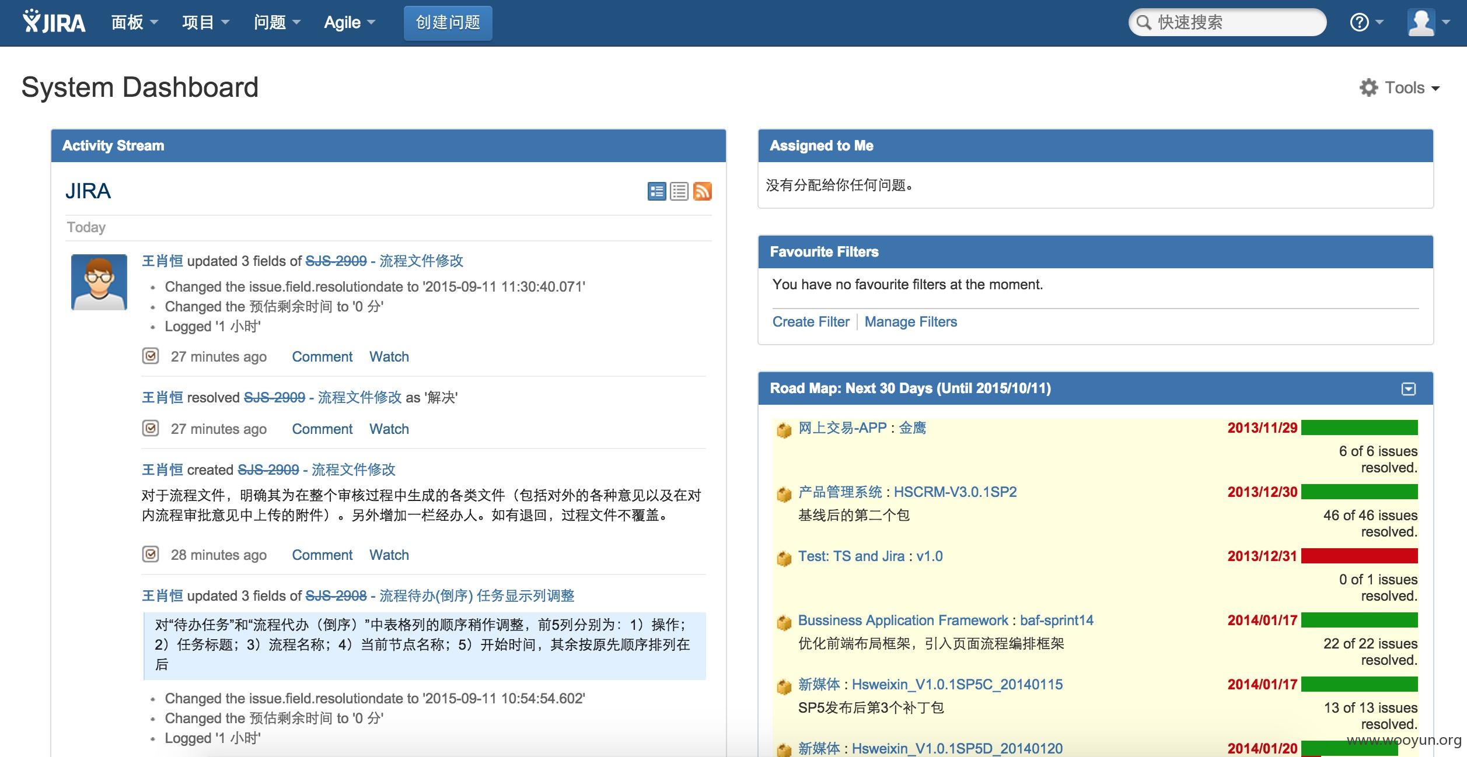Click issue type icon beside first 27 minutes ago
Image resolution: width=1467 pixels, height=757 pixels.
pyautogui.click(x=151, y=356)
